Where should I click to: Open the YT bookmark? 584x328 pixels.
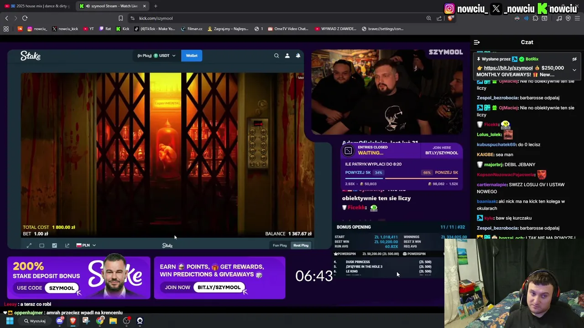click(88, 29)
